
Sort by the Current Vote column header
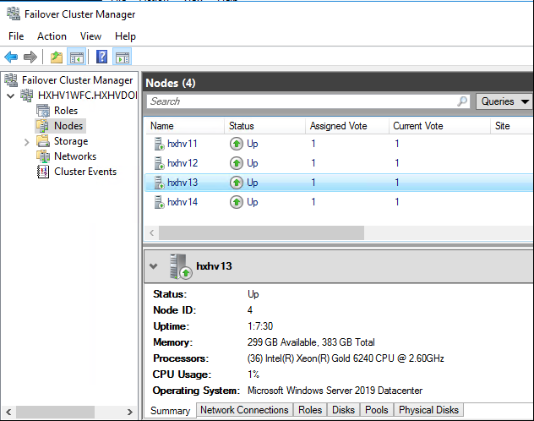pos(439,126)
